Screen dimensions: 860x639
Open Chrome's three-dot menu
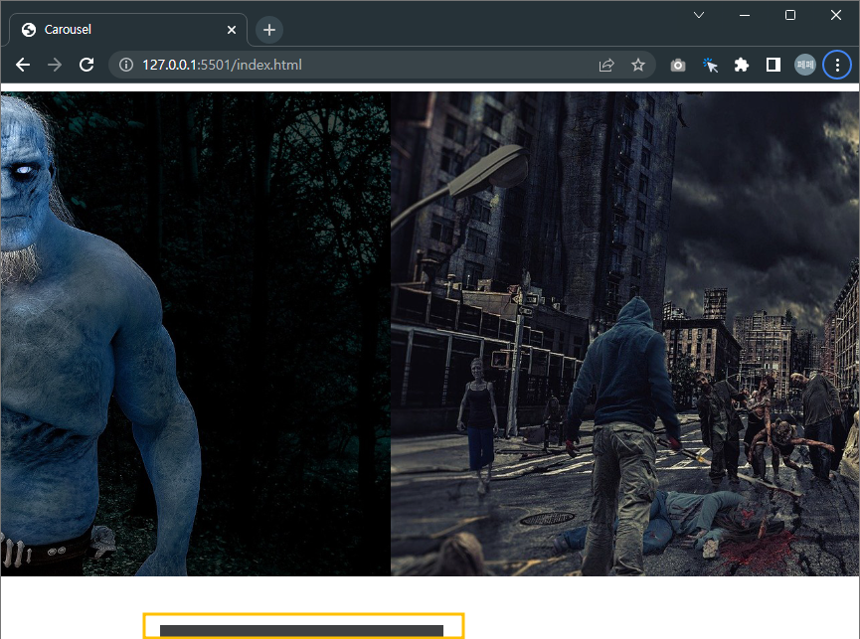(x=837, y=66)
